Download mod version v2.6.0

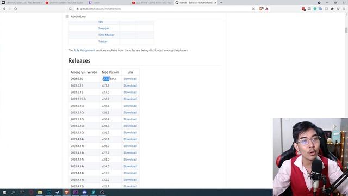(130, 146)
